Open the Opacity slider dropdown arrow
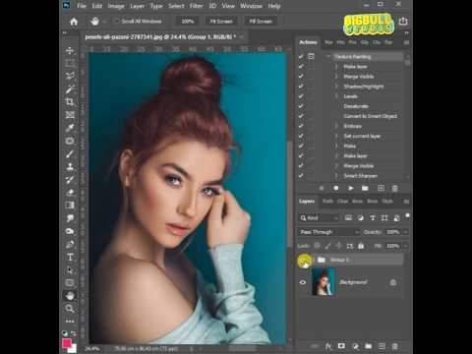Image resolution: width=472 pixels, height=354 pixels. 406,232
